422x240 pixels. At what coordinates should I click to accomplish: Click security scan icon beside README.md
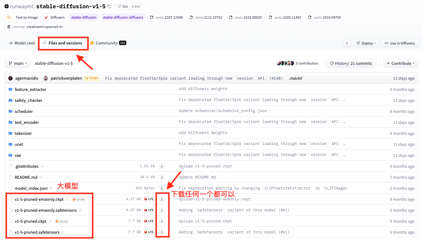coord(41,177)
